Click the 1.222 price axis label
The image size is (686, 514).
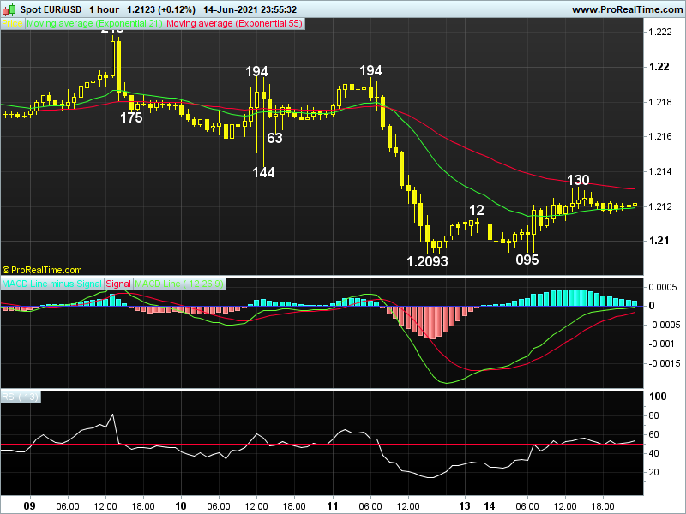659,32
